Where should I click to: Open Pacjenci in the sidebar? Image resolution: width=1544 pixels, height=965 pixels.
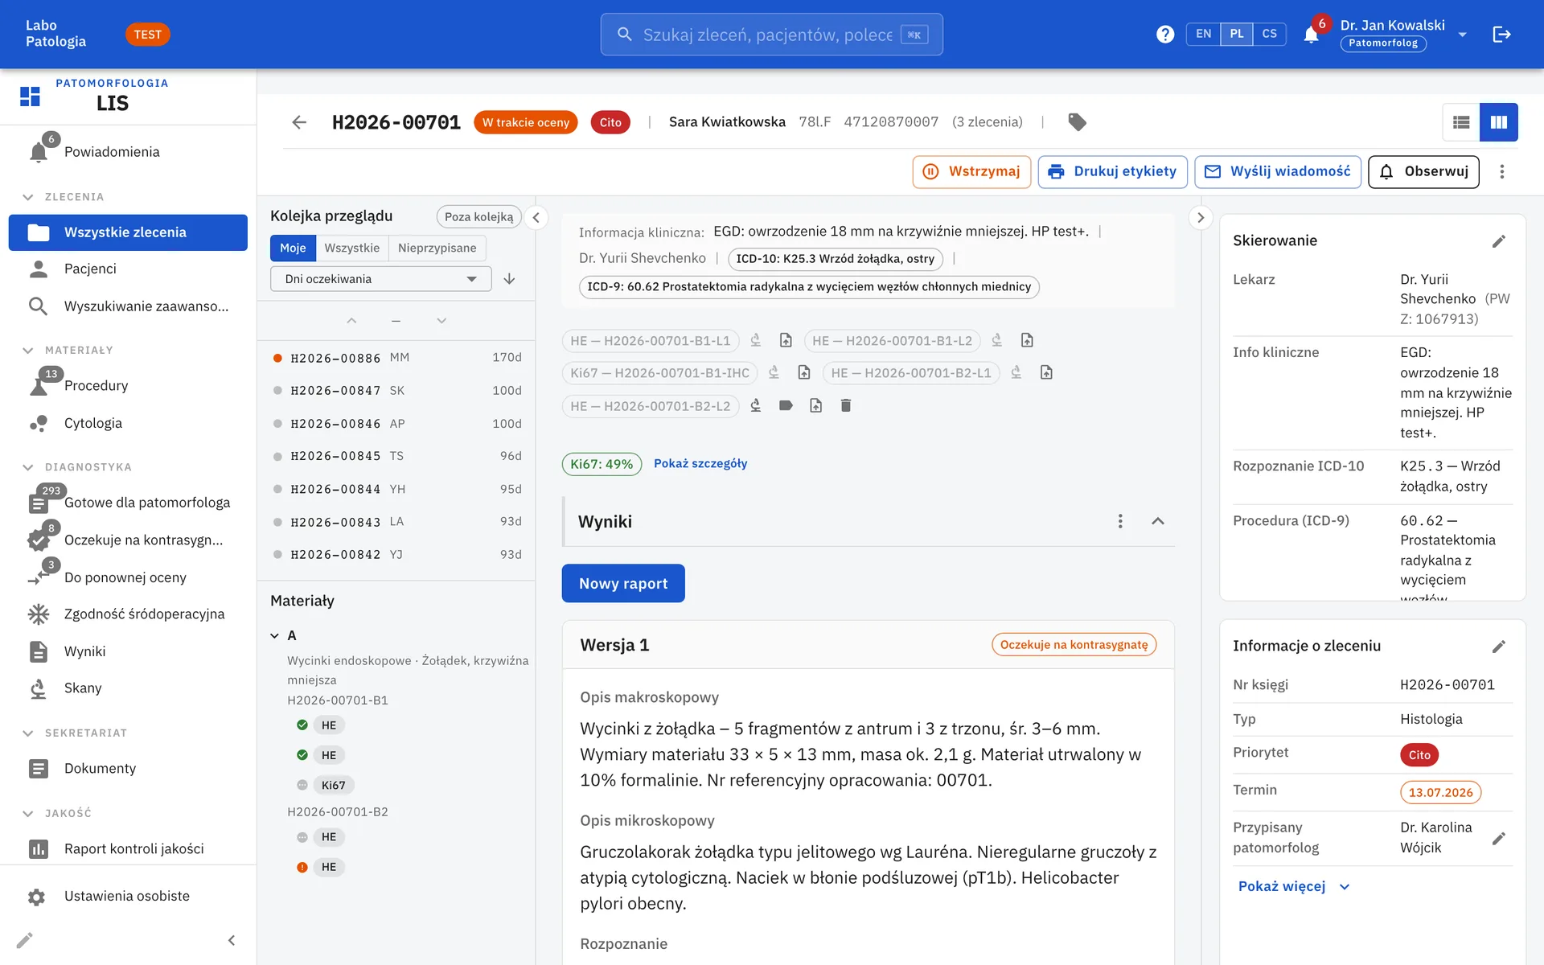click(x=128, y=269)
